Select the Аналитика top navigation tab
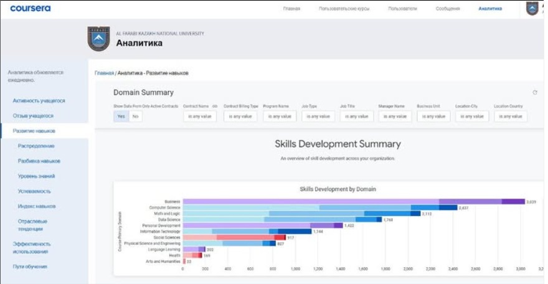This screenshot has width=548, height=284. (x=490, y=8)
